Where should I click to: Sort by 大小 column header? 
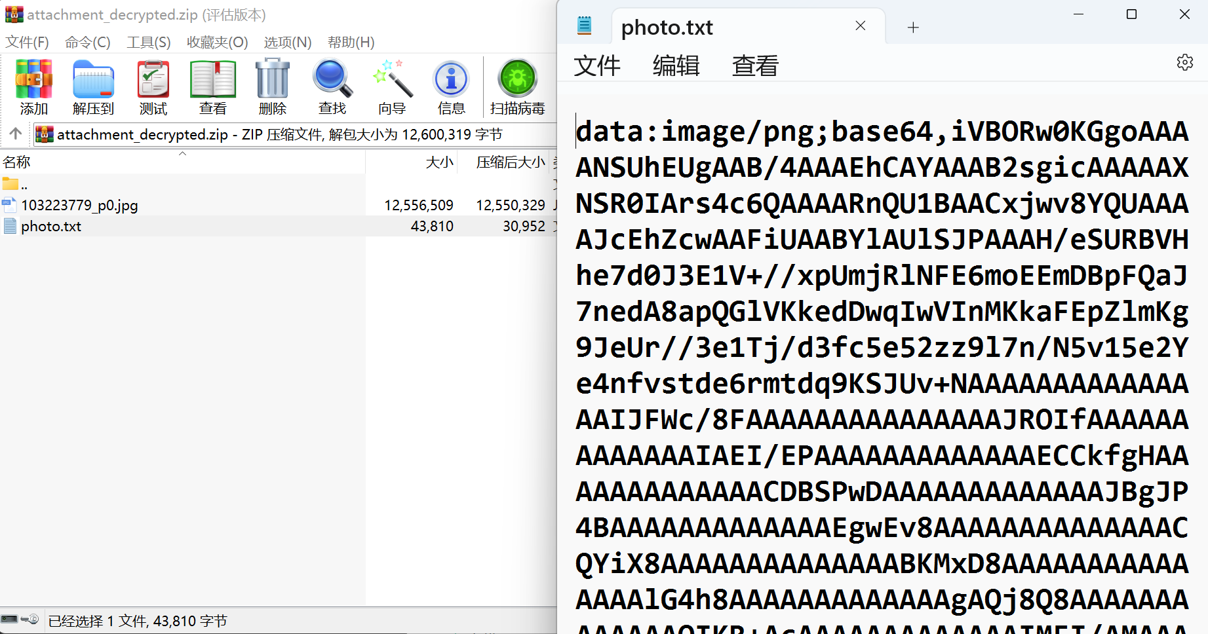pos(439,162)
